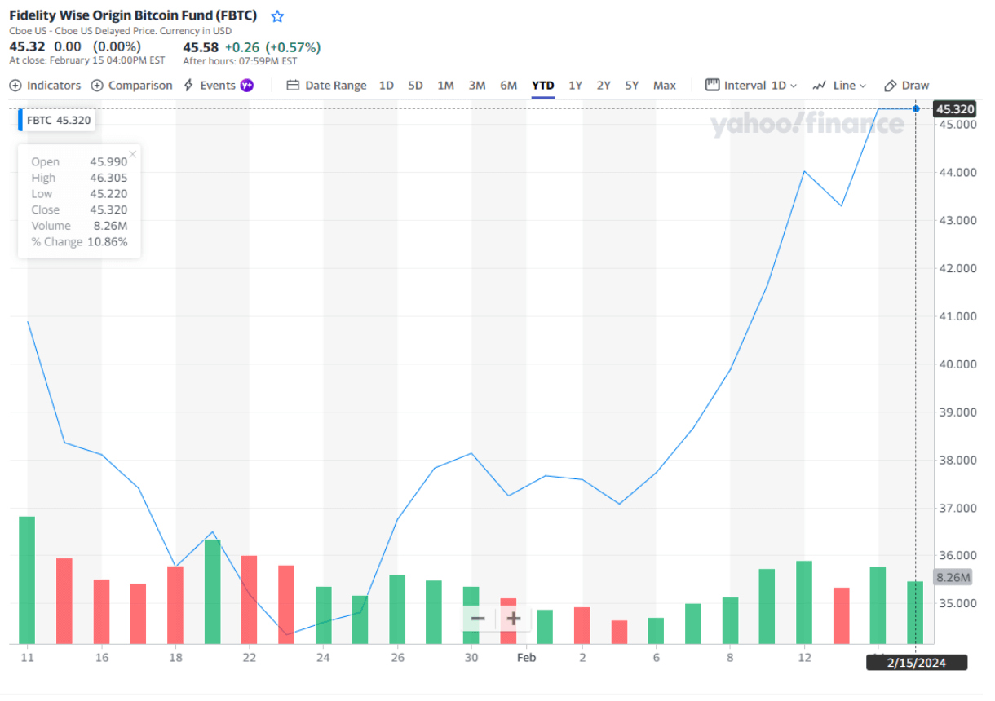Image resolution: width=995 pixels, height=701 pixels.
Task: Zoom in with the plus button
Action: (x=513, y=619)
